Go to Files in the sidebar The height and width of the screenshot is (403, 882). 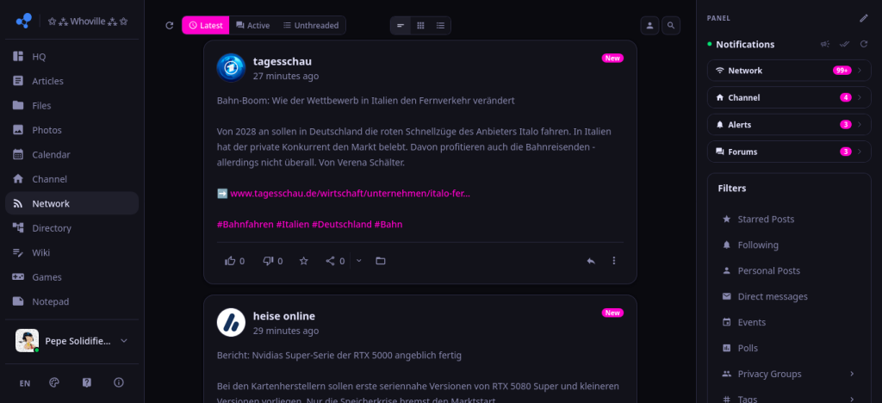tap(72, 106)
